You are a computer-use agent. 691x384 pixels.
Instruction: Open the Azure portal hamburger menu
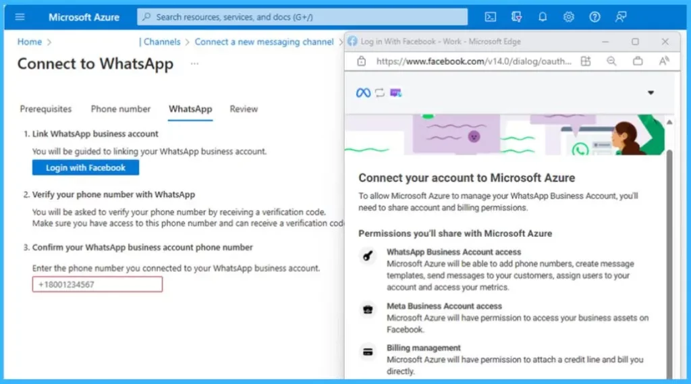[20, 17]
